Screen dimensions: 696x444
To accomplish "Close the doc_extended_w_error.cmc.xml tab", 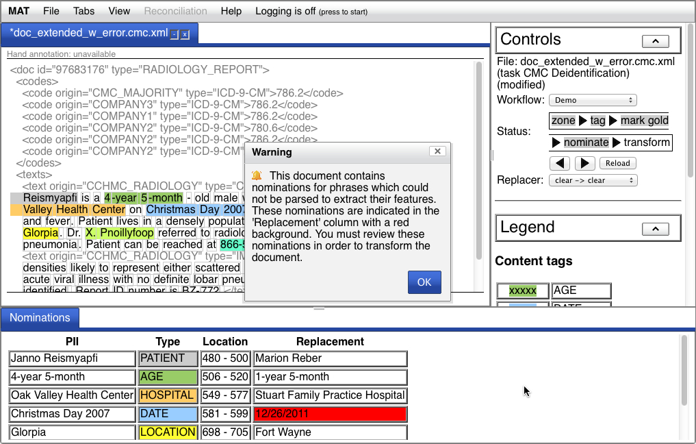I will pyautogui.click(x=185, y=34).
